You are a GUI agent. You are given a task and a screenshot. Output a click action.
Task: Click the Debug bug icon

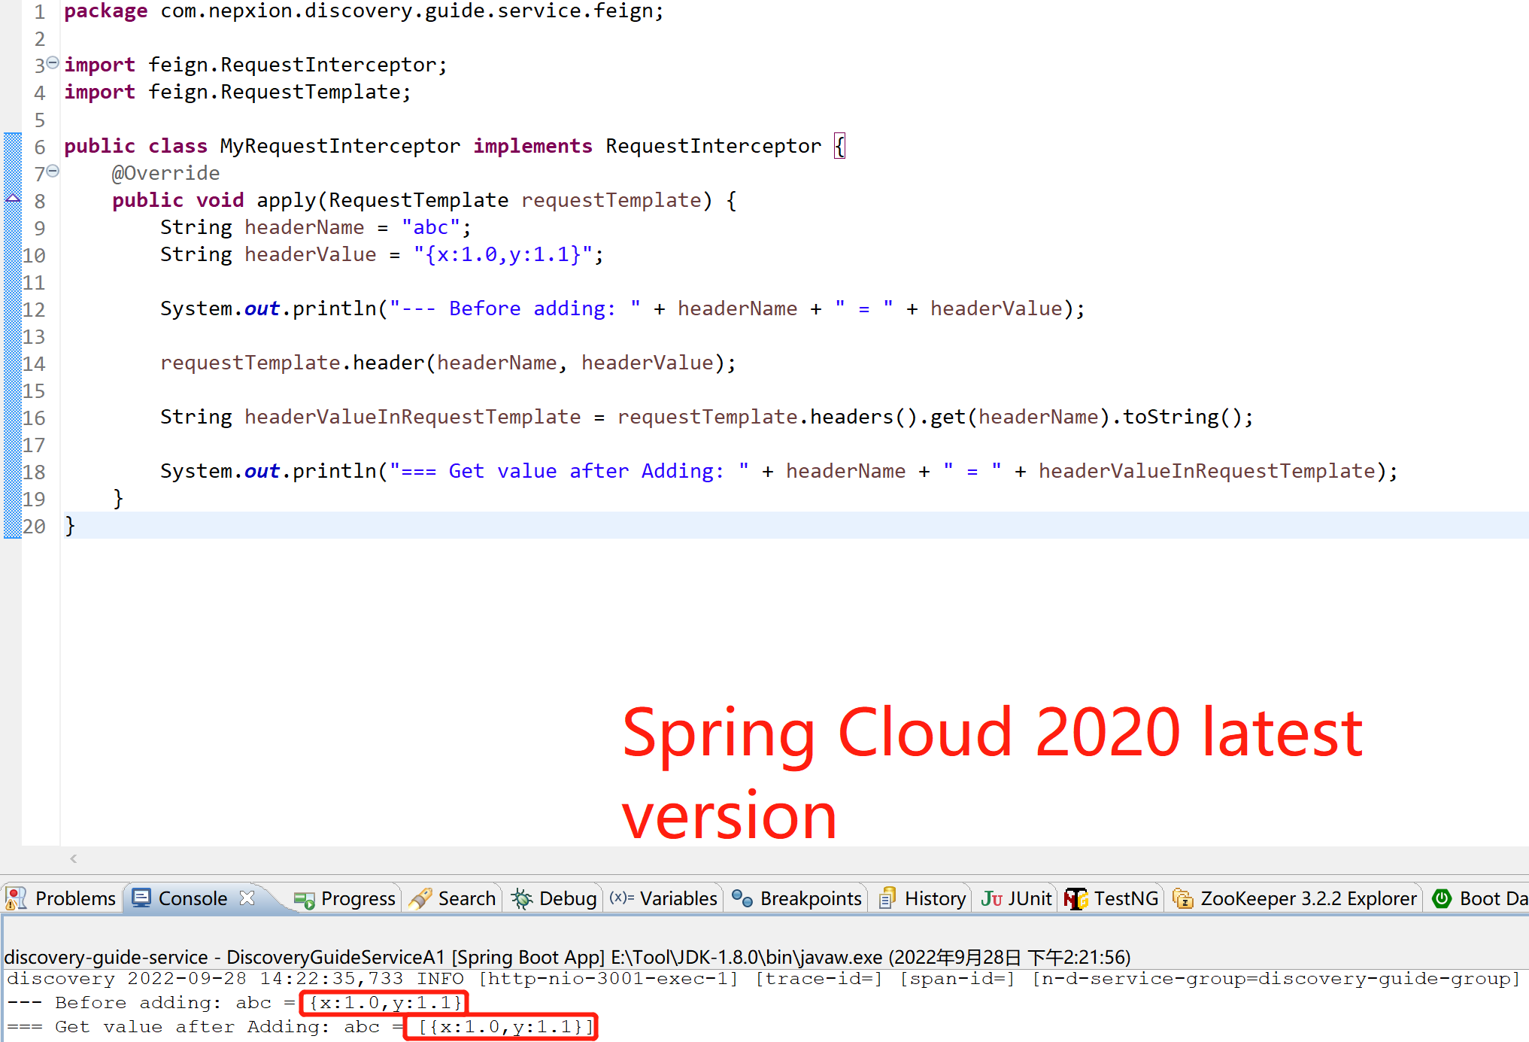[x=522, y=898]
